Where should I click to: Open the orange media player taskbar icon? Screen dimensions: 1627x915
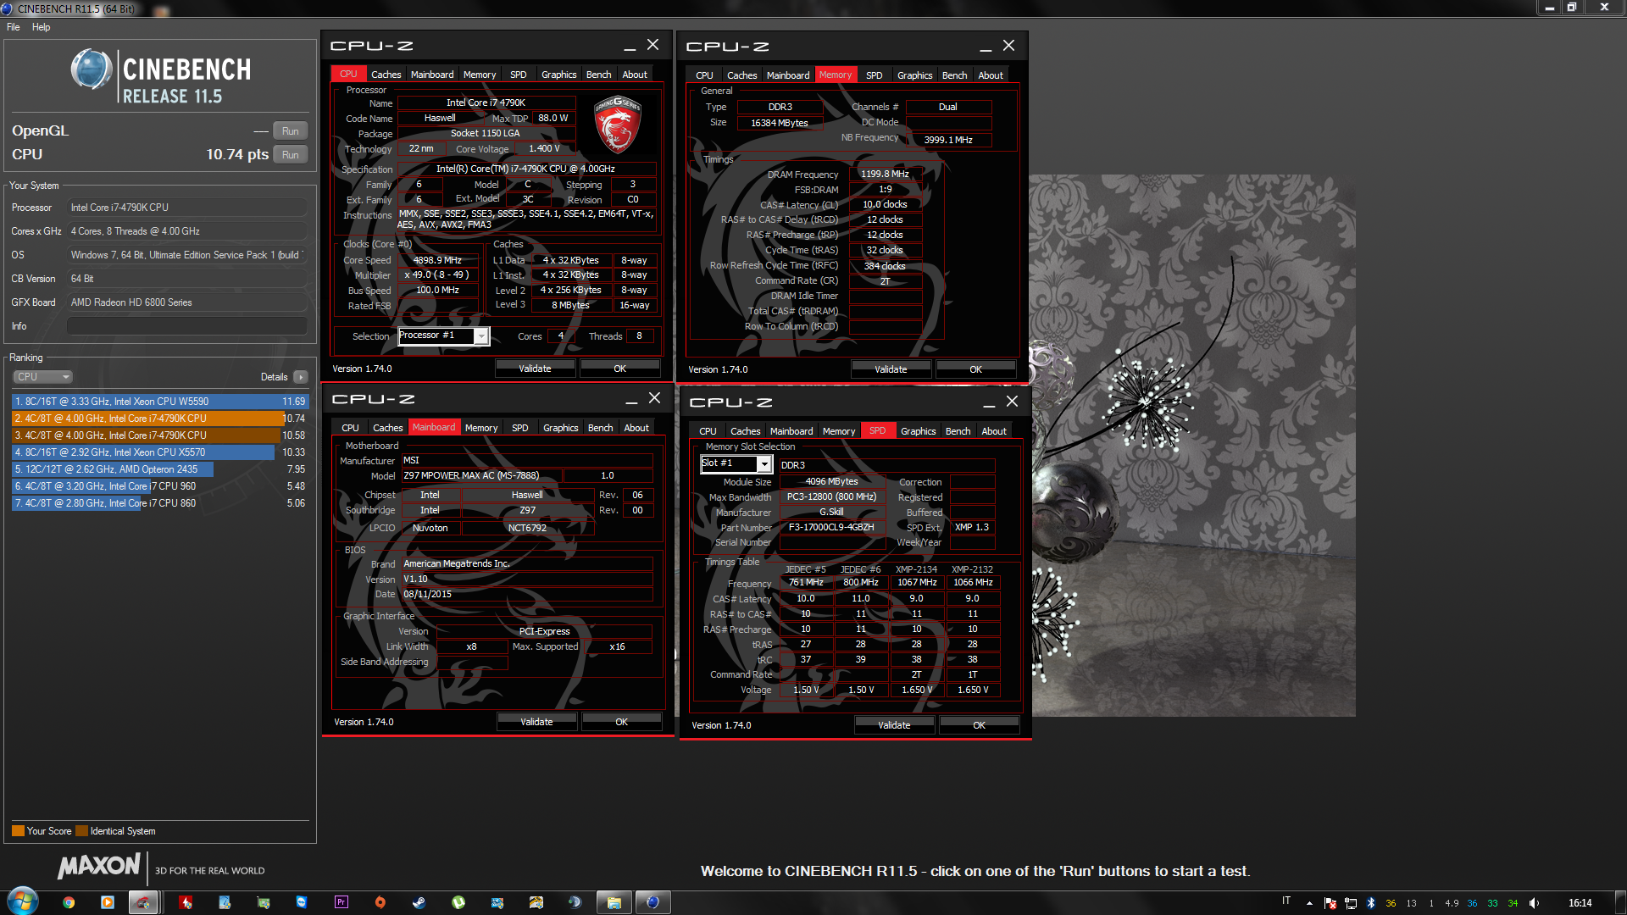[x=107, y=902]
